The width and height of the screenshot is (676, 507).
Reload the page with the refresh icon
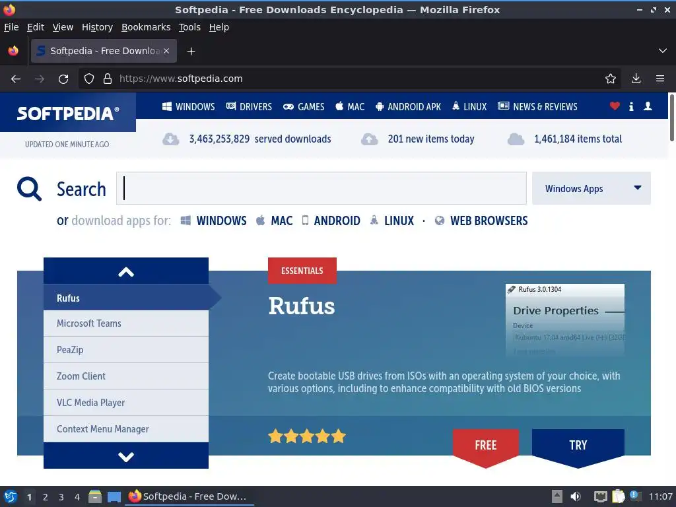pyautogui.click(x=63, y=79)
